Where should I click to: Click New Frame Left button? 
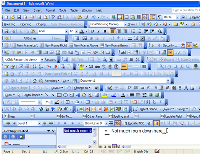[x=25, y=46]
